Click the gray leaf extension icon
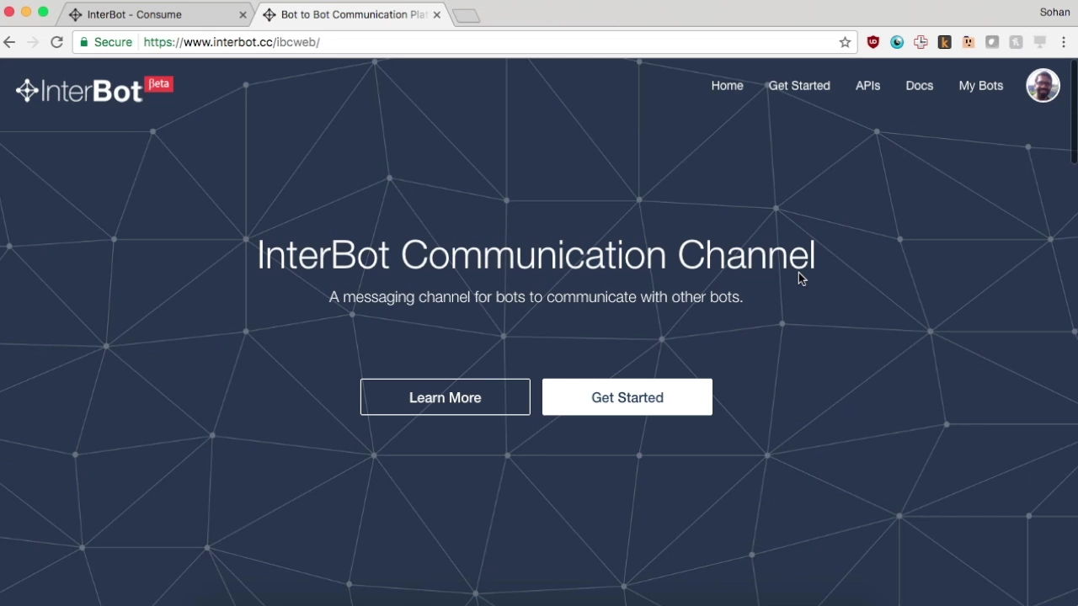Screen dimensions: 1078x606 coord(992,42)
